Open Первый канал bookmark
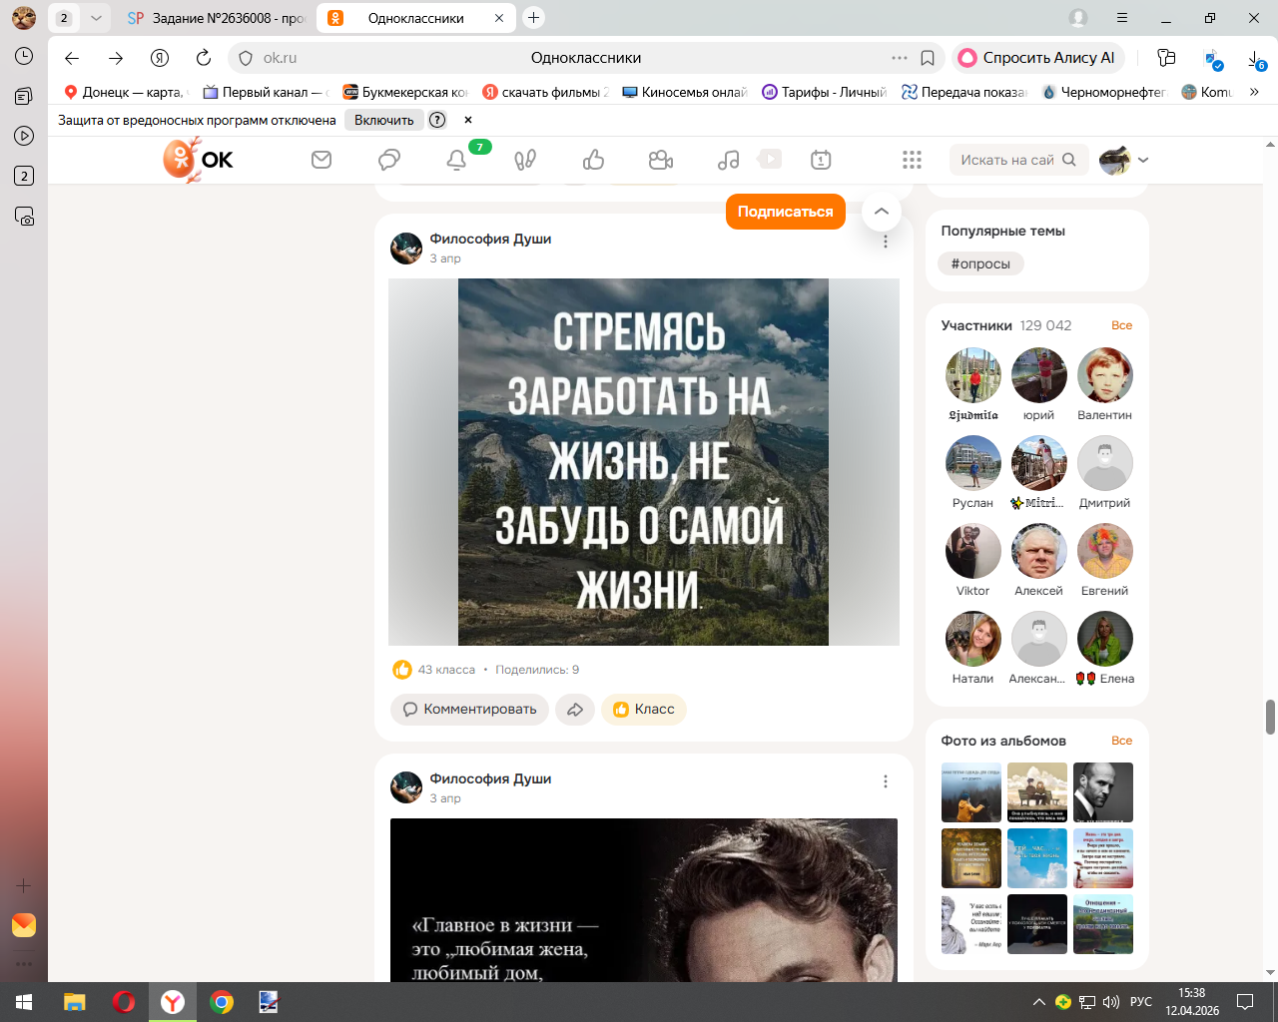Image resolution: width=1278 pixels, height=1022 pixels. click(x=266, y=92)
